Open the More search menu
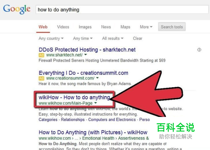Screen dimensions: 210x150 click(146, 27)
